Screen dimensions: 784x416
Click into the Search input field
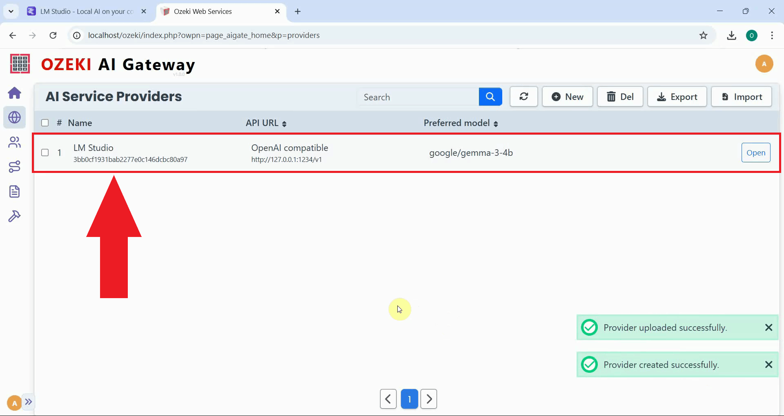coord(418,97)
